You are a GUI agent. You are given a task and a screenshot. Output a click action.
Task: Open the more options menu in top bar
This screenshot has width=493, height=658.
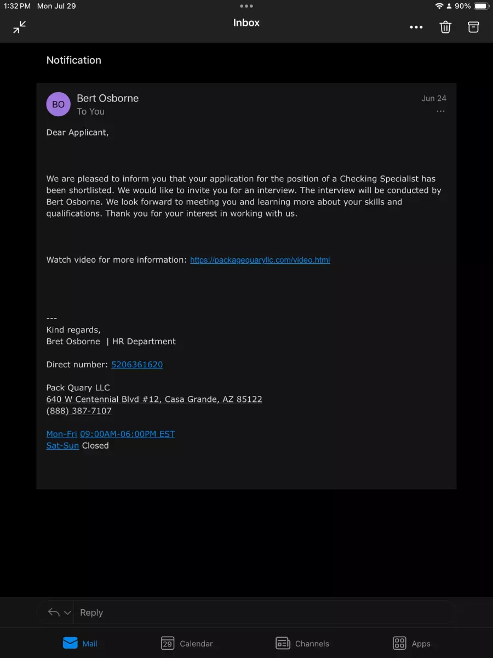[x=416, y=27]
